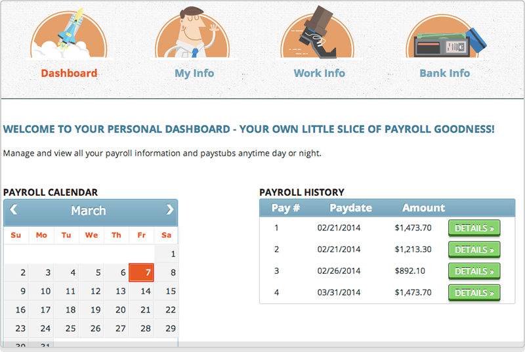Screen dimensions: 525x352
Task: Click the Payroll History heading
Action: [302, 192]
